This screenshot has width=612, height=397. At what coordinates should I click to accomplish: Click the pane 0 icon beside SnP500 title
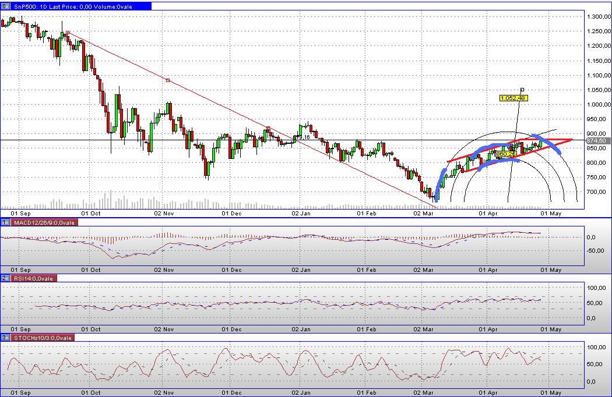click(x=5, y=6)
